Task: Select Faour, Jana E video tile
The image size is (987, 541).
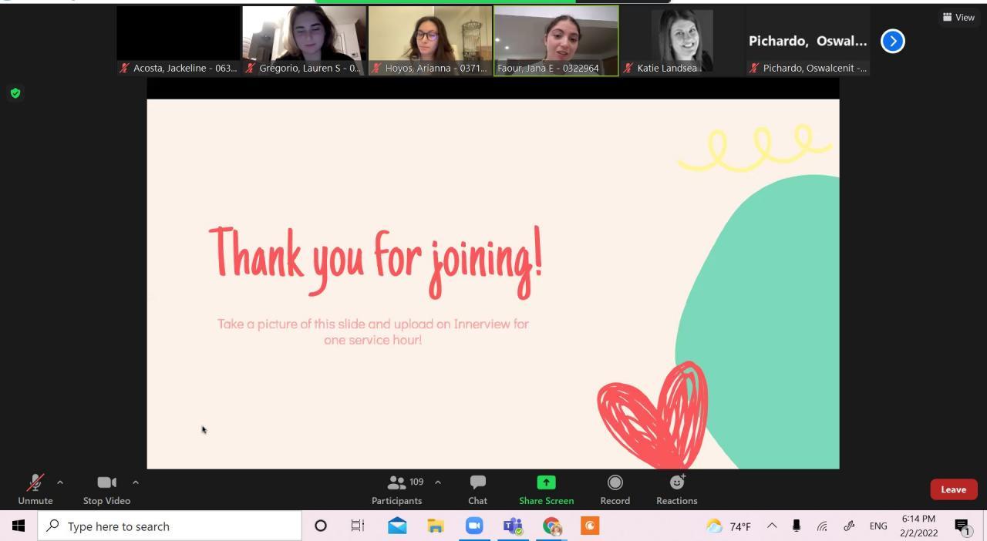Action: (556, 41)
